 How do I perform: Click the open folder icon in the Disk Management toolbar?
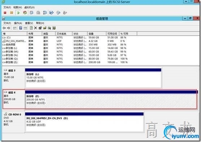[x=45, y=28]
